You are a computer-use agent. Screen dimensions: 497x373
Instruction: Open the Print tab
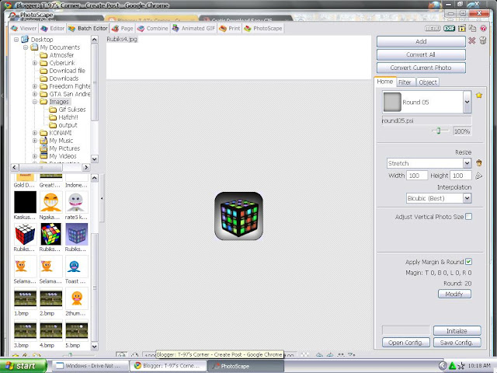(230, 28)
